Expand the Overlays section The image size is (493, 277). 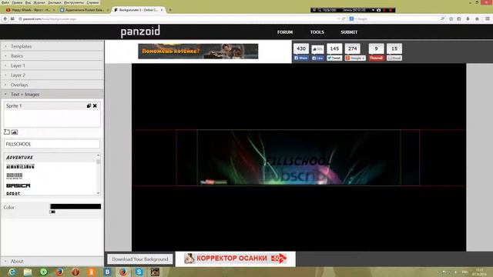pos(52,85)
